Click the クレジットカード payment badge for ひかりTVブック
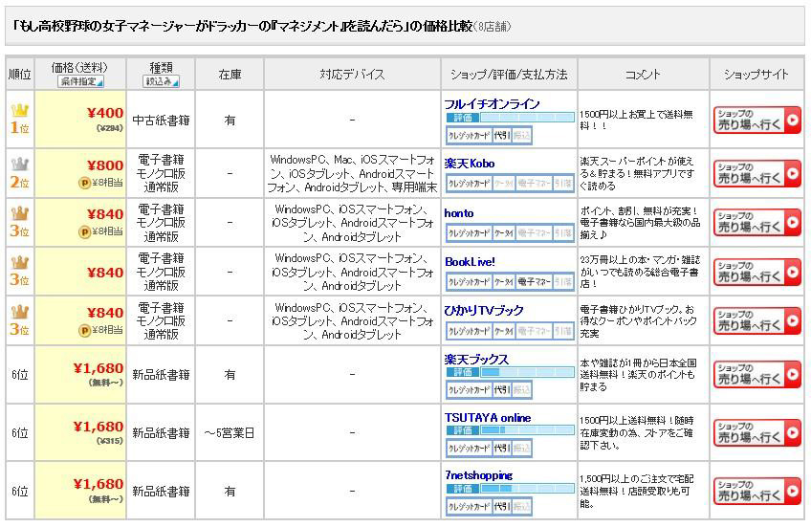The height and width of the screenshot is (527, 811). point(470,331)
